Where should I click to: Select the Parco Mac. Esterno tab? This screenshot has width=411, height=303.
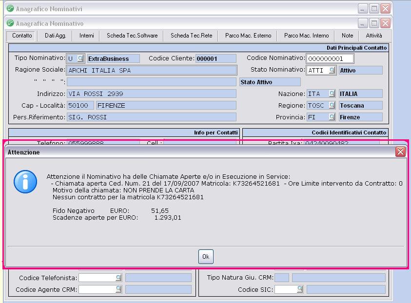(x=248, y=36)
